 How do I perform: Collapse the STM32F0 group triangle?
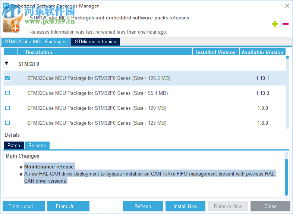coord(7,63)
